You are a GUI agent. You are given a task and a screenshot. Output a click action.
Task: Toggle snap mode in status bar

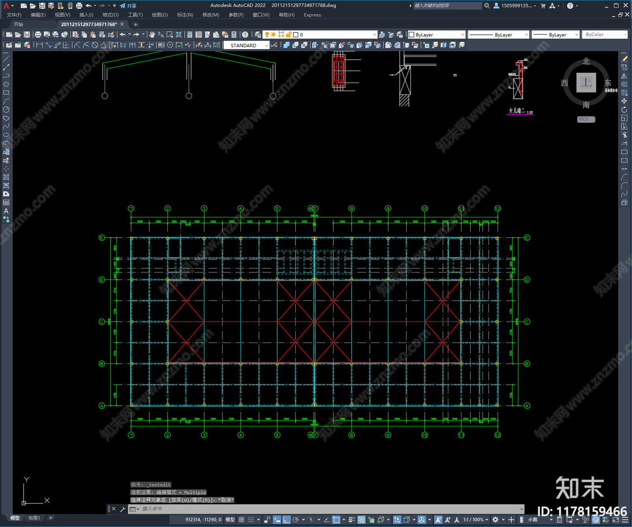tap(250, 519)
